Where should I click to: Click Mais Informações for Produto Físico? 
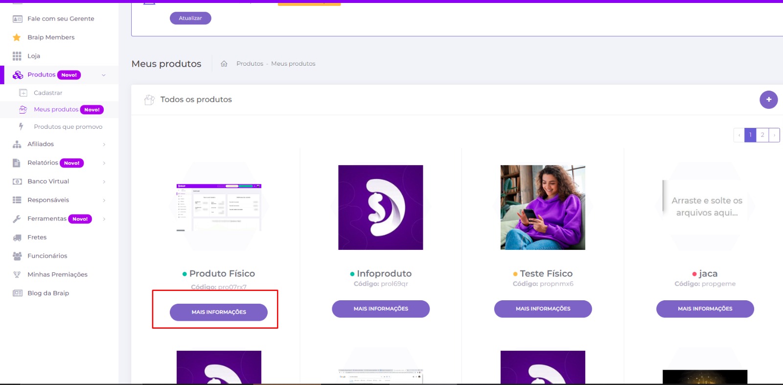[x=219, y=313]
